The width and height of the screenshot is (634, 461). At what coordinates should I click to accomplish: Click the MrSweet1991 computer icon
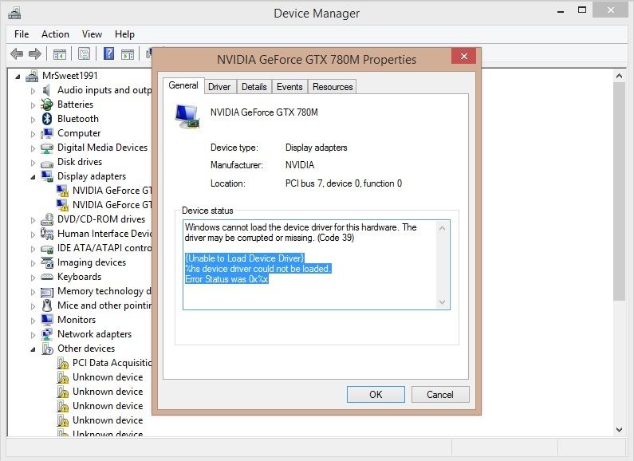pos(32,76)
